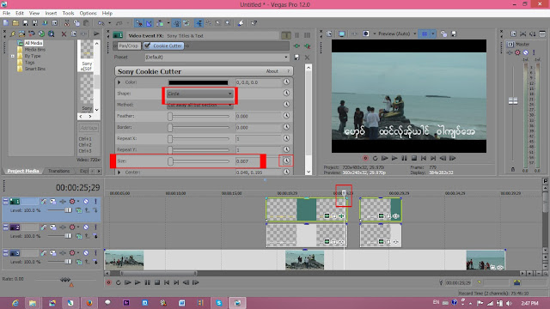The width and height of the screenshot is (550, 309).
Task: Open the Options menu
Action: pyautogui.click(x=88, y=14)
